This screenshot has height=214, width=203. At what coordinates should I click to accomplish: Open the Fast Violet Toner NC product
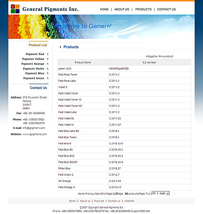click(70, 106)
